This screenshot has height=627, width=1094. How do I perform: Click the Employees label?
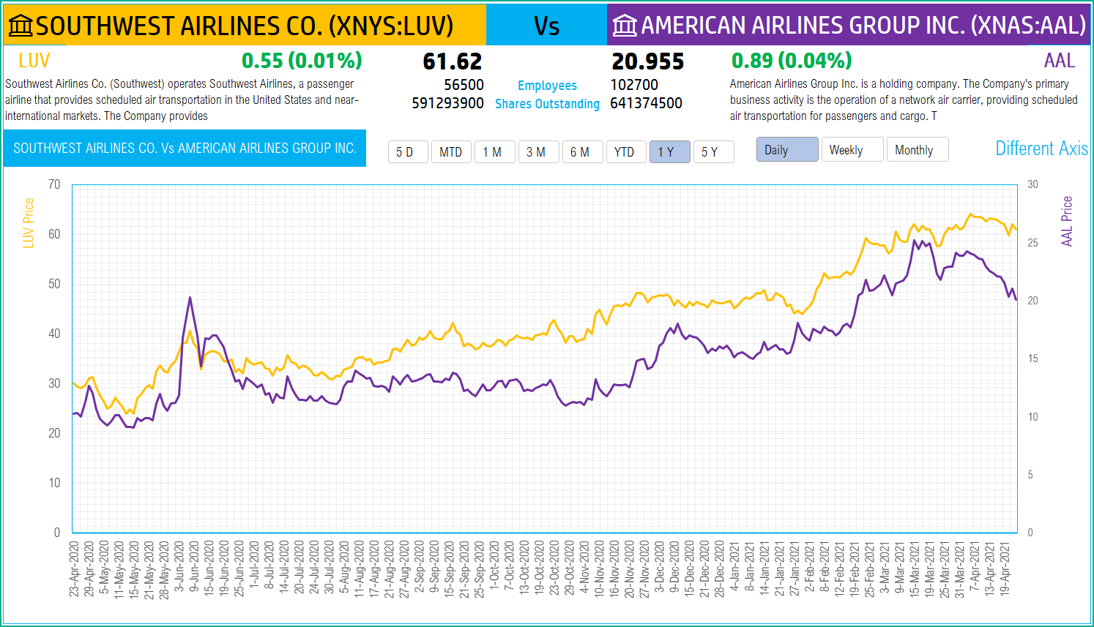coord(547,86)
